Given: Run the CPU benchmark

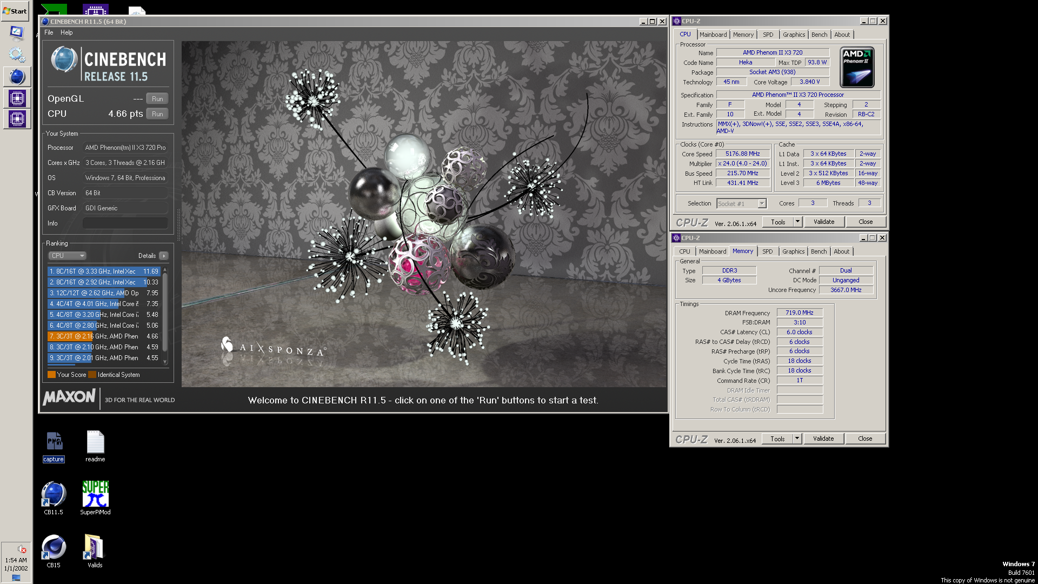Looking at the screenshot, I should tap(157, 114).
